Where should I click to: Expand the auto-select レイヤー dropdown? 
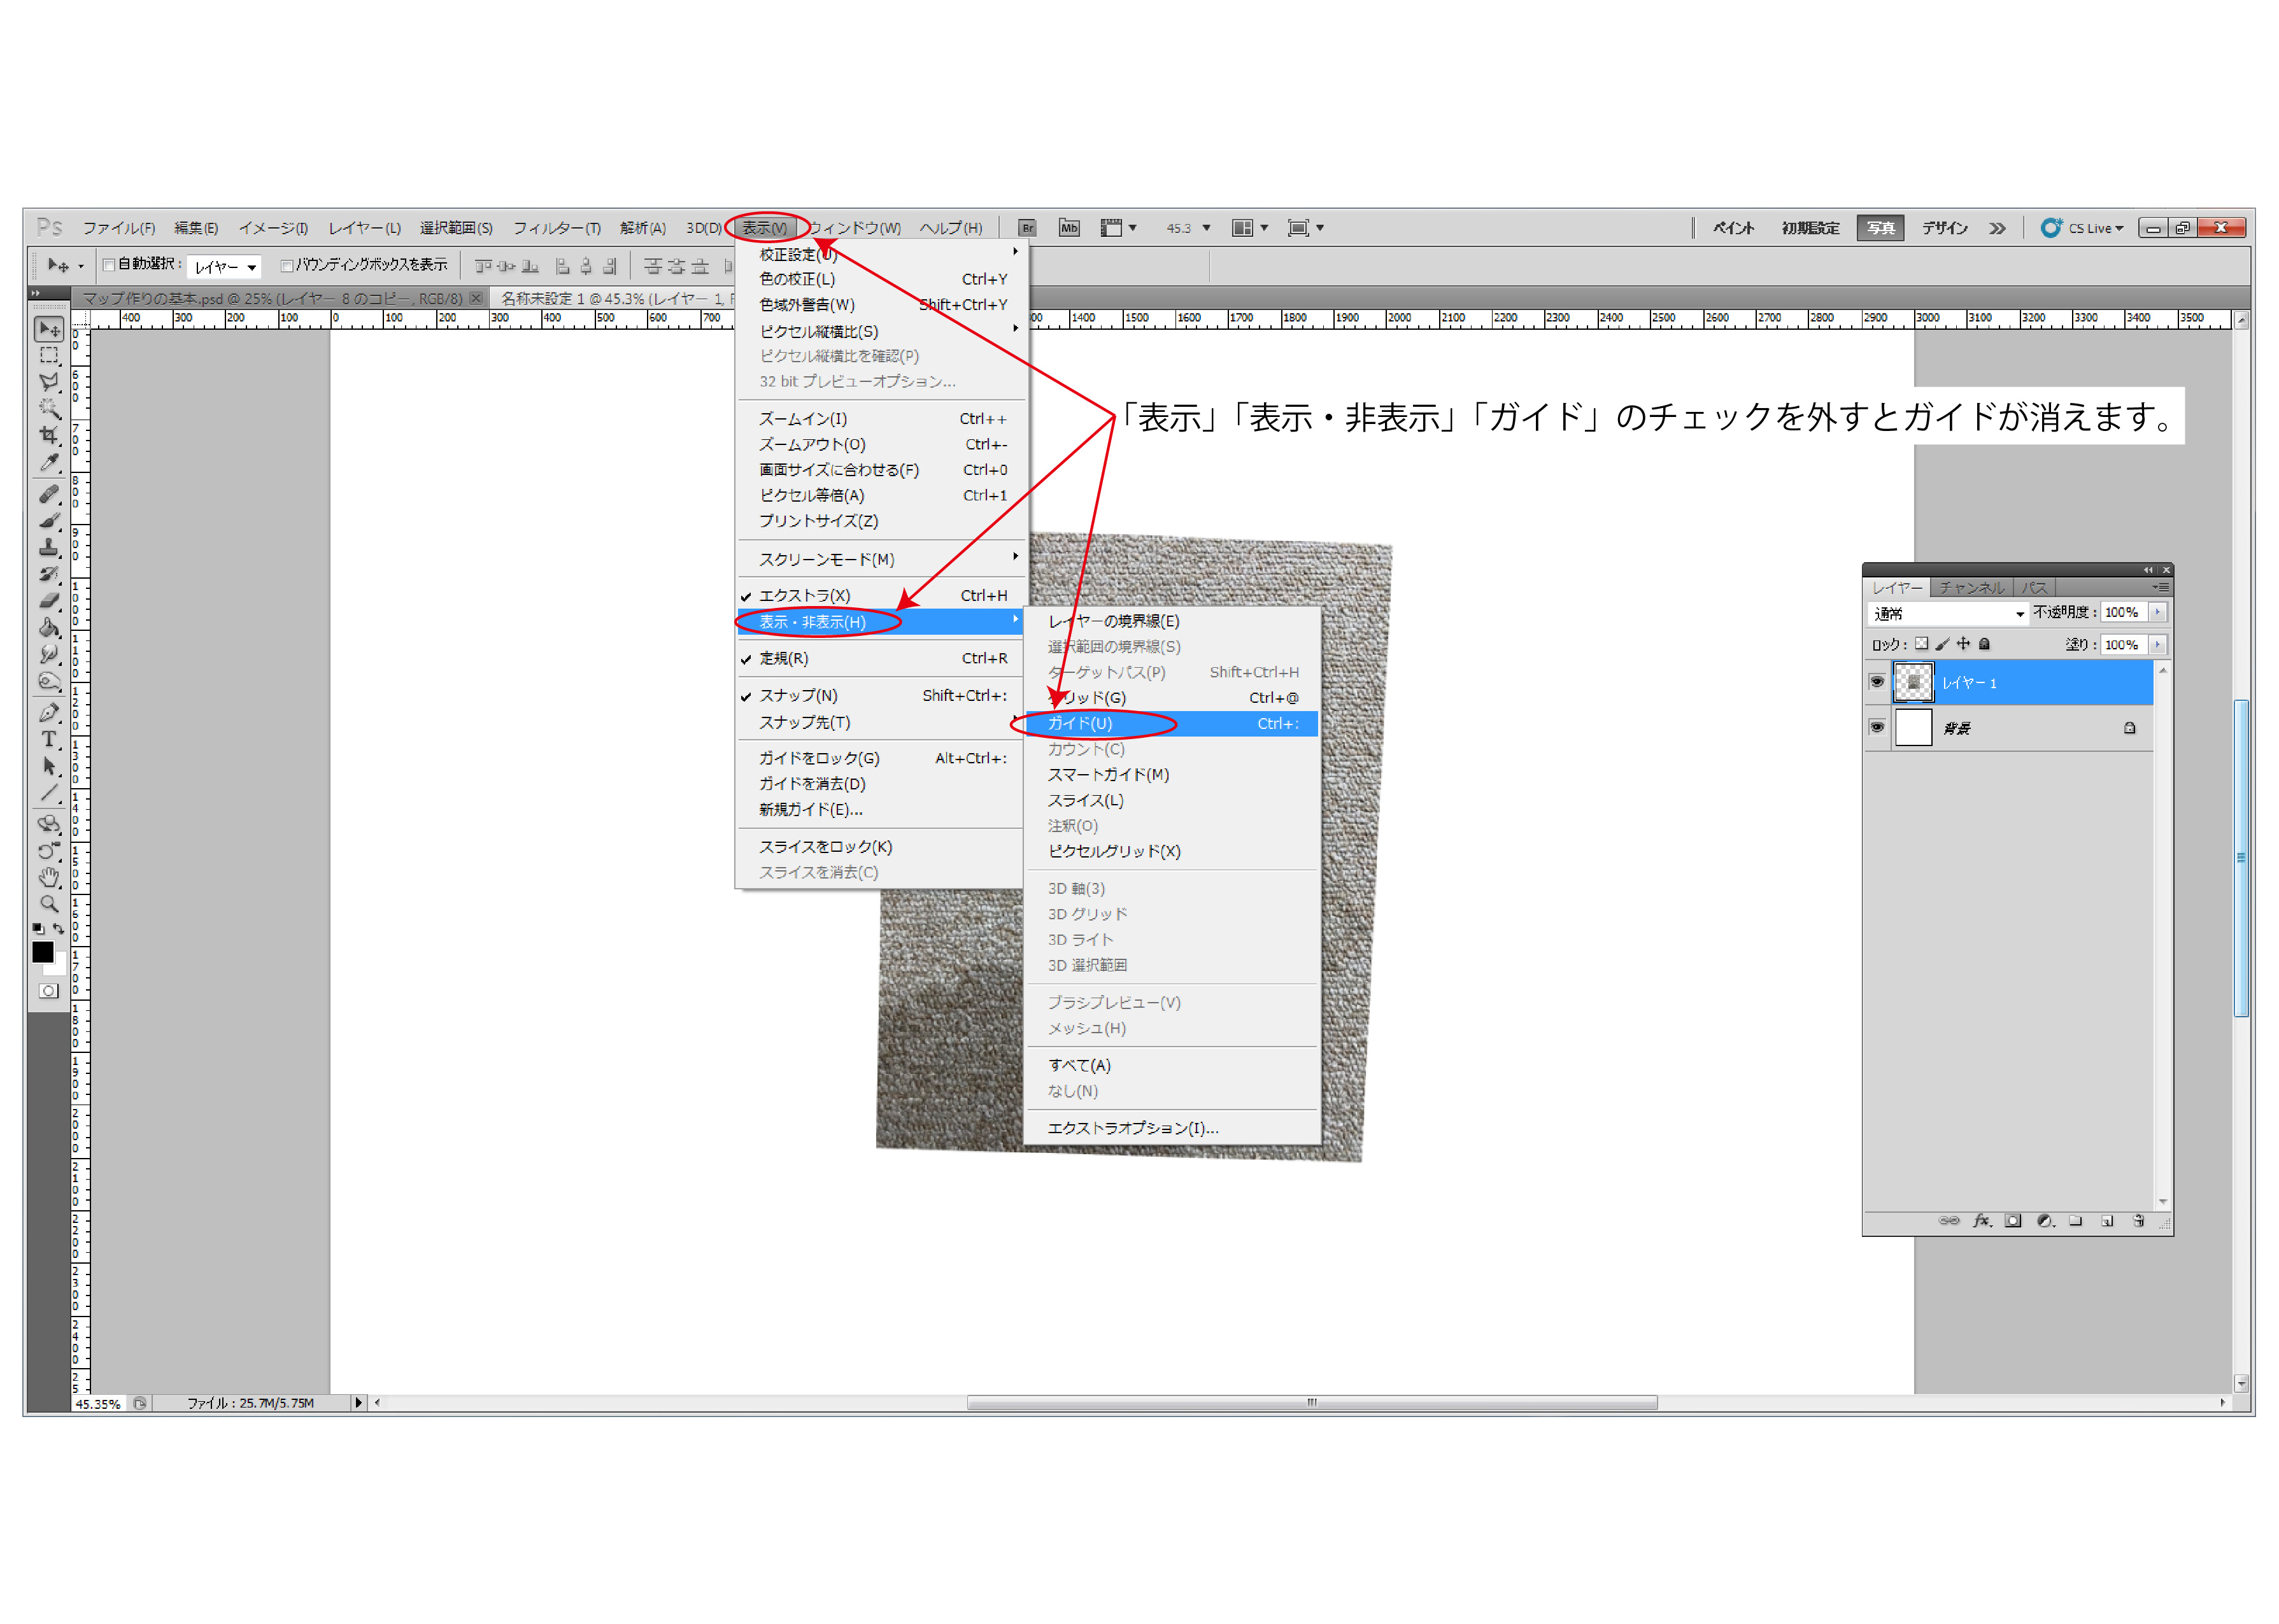click(x=225, y=267)
